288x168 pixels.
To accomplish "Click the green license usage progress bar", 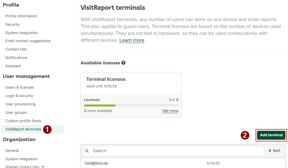I will 100,106.
